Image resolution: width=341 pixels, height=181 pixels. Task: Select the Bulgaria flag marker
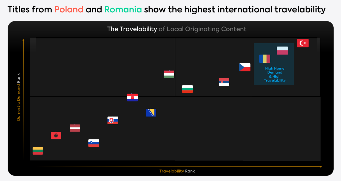pyautogui.click(x=187, y=89)
